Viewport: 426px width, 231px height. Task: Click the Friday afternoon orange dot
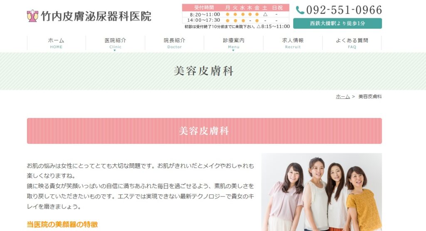(x=257, y=20)
